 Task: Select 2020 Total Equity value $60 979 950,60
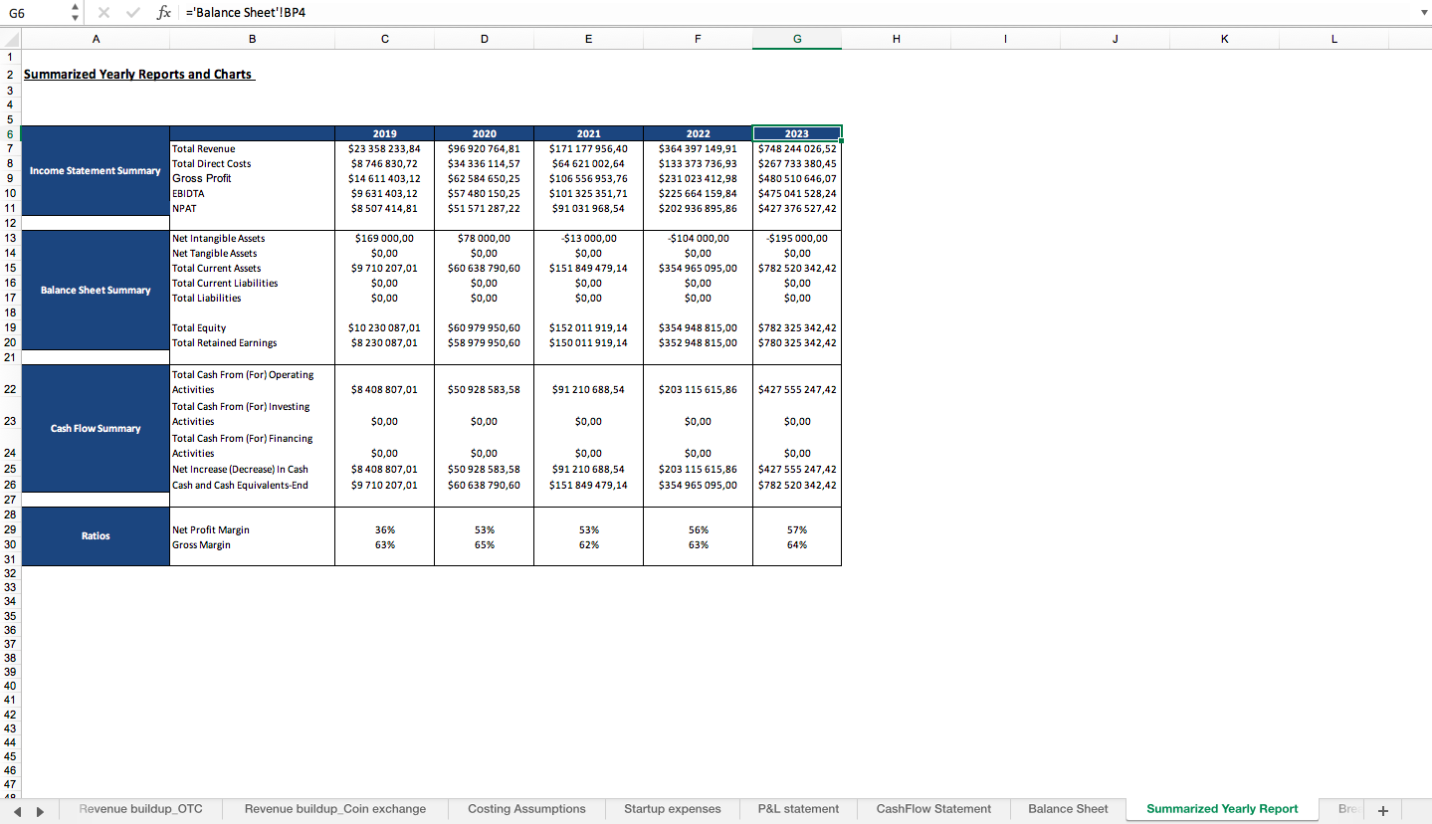coord(484,327)
